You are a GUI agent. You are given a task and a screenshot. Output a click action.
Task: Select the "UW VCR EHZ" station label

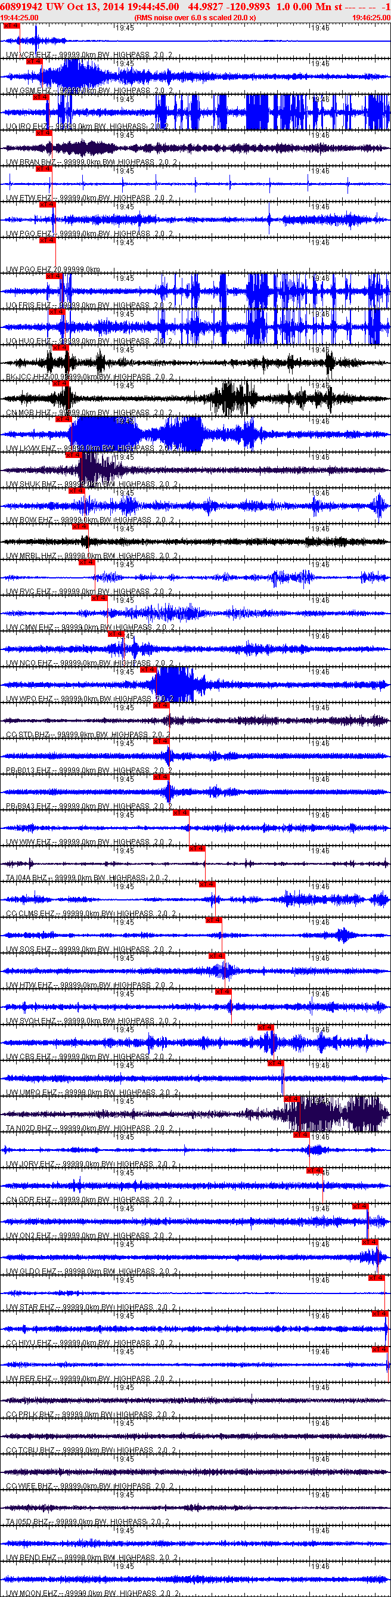29,55
